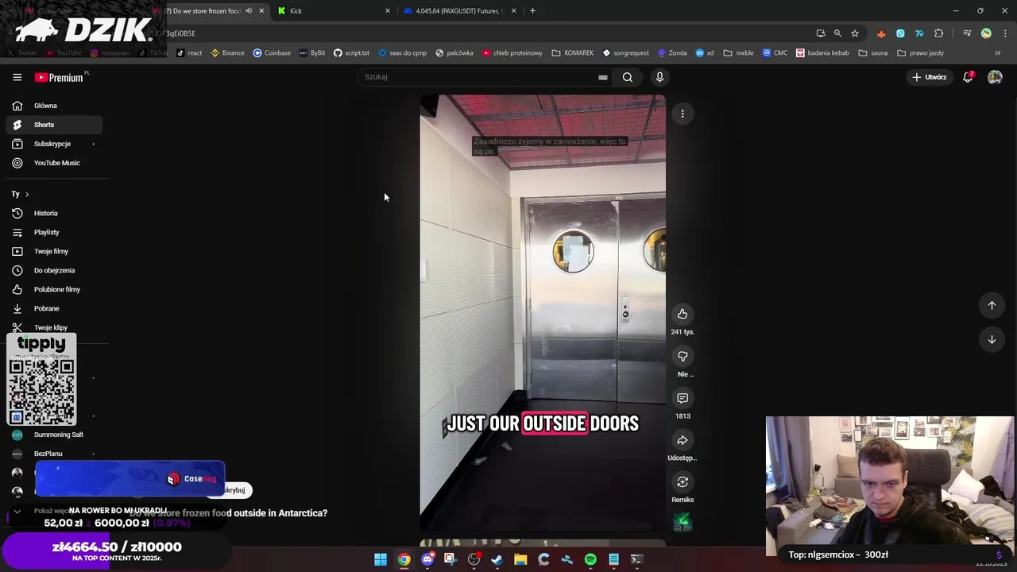The image size is (1017, 572).
Task: Go to previous Short with up arrow
Action: pyautogui.click(x=992, y=305)
